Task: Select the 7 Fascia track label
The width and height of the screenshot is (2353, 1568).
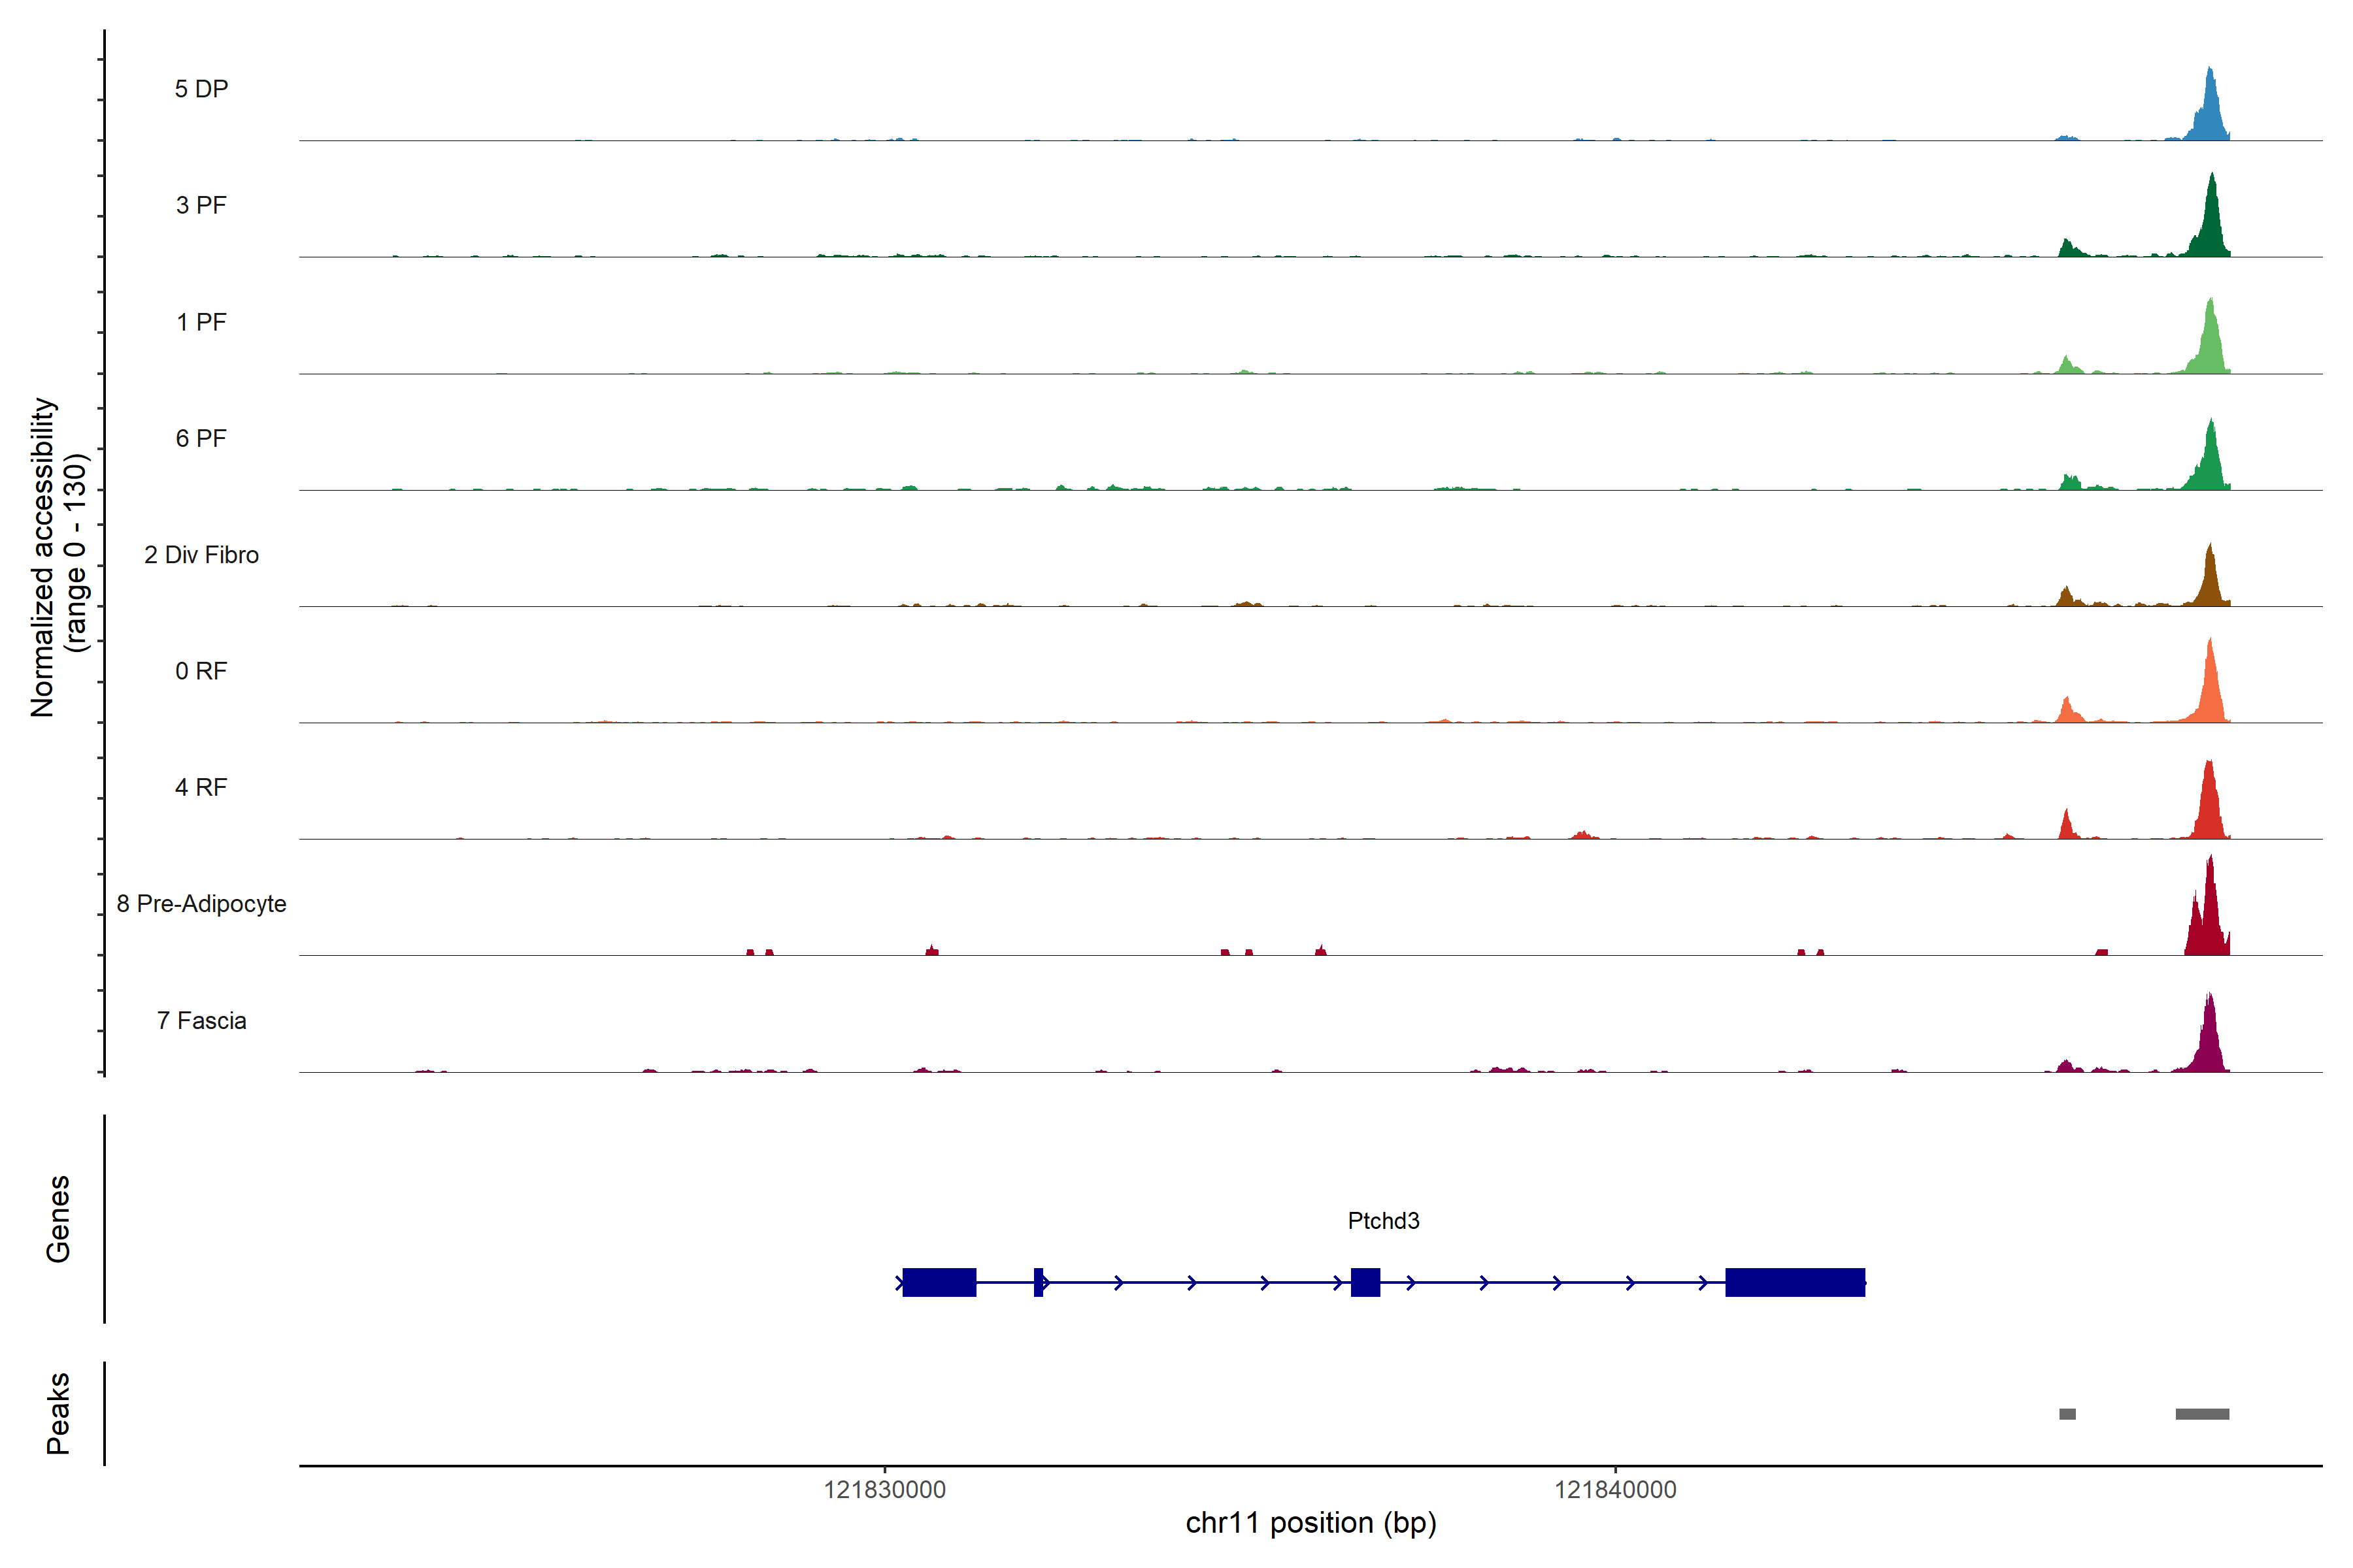Action: coord(201,1020)
